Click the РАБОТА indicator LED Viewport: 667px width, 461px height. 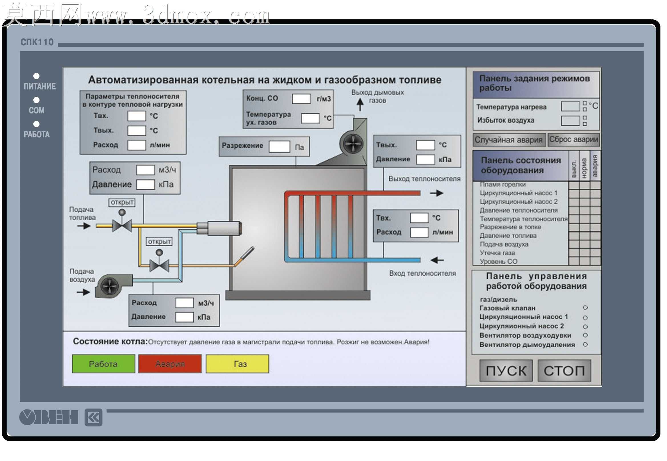pos(37,124)
